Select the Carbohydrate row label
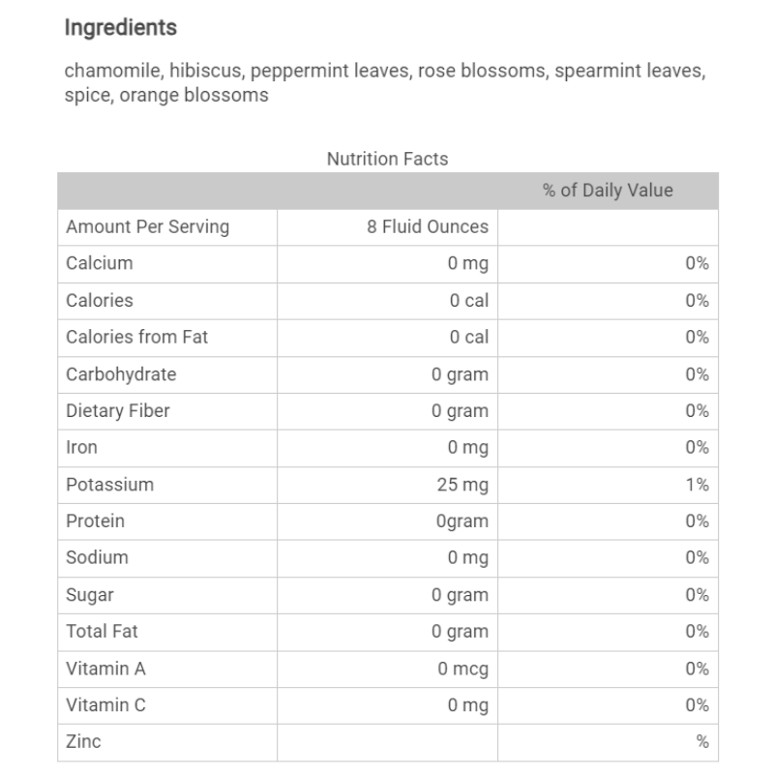This screenshot has height=774, width=774. [121, 374]
